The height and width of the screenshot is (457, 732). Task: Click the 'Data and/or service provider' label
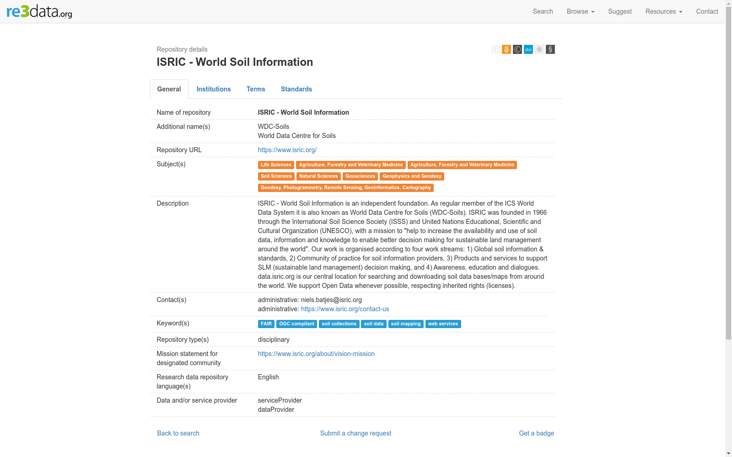tap(197, 400)
